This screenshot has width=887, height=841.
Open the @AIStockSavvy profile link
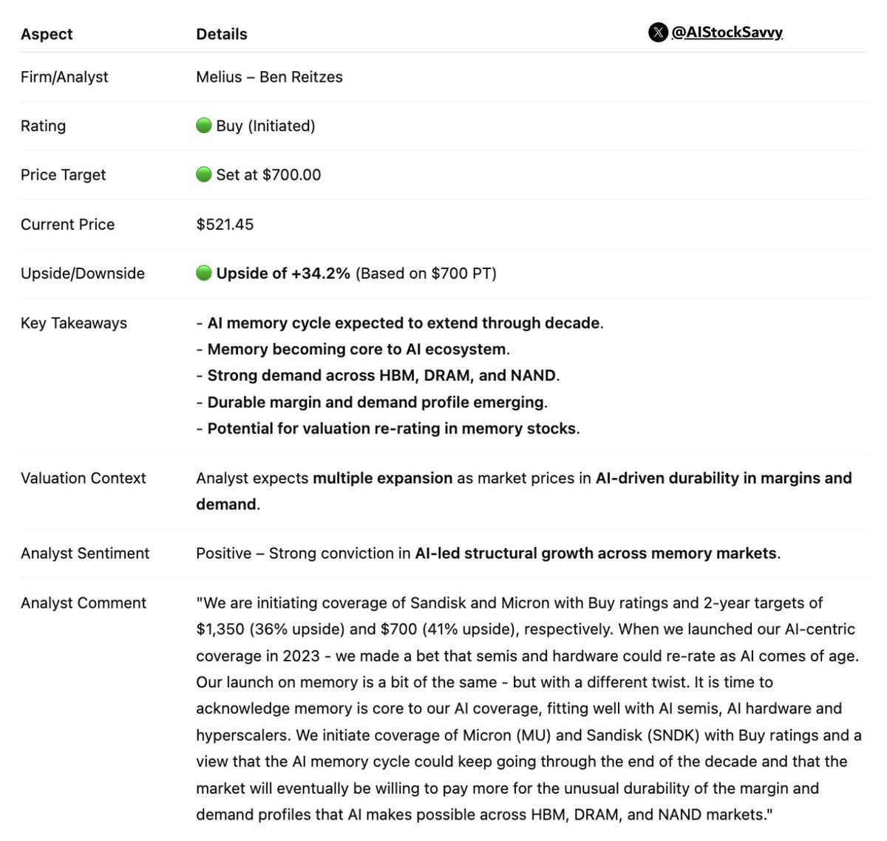click(727, 33)
